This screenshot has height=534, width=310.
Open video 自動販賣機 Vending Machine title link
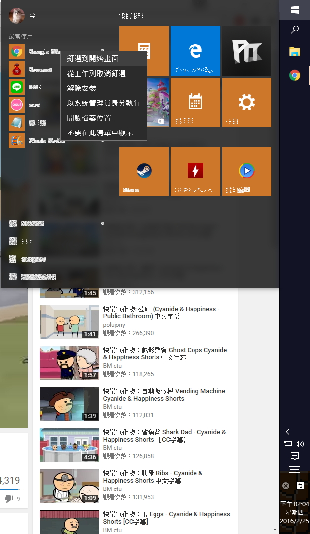coord(164,395)
